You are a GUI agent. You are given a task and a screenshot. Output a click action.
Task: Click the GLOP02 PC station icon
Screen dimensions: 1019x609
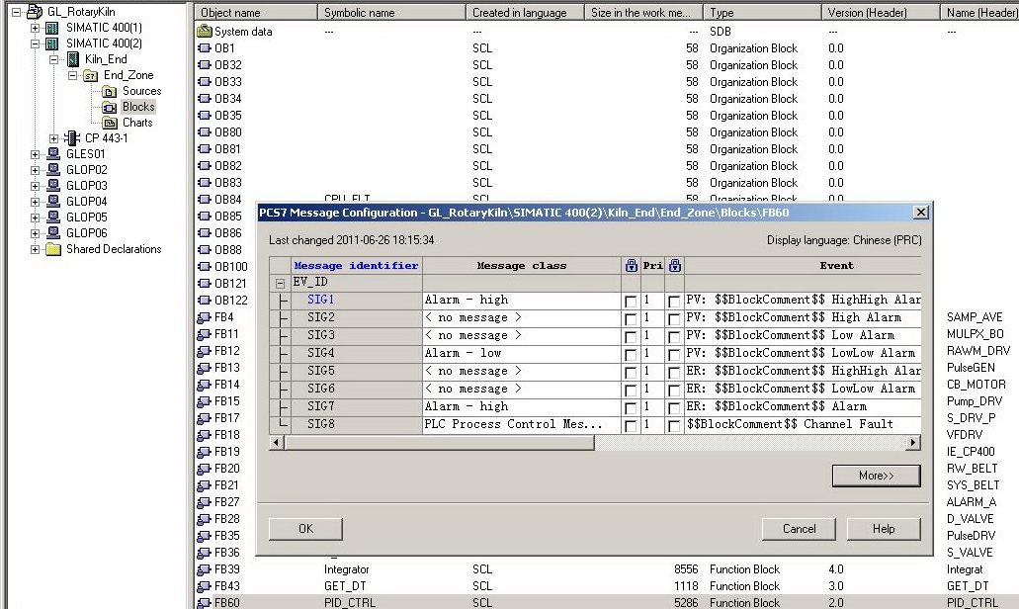coord(53,170)
